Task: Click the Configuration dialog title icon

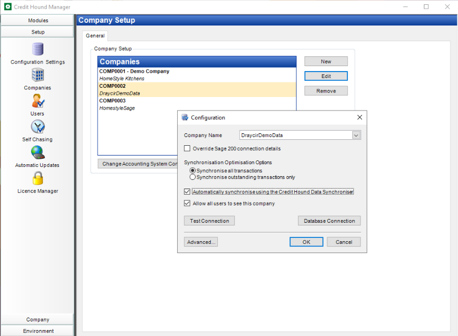Action: coord(185,118)
